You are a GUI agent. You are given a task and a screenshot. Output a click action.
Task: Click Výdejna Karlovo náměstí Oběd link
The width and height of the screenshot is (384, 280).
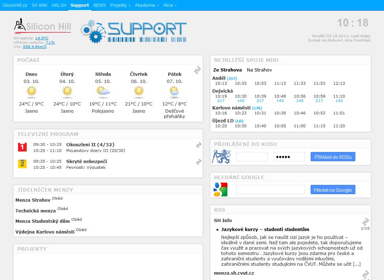81,230
